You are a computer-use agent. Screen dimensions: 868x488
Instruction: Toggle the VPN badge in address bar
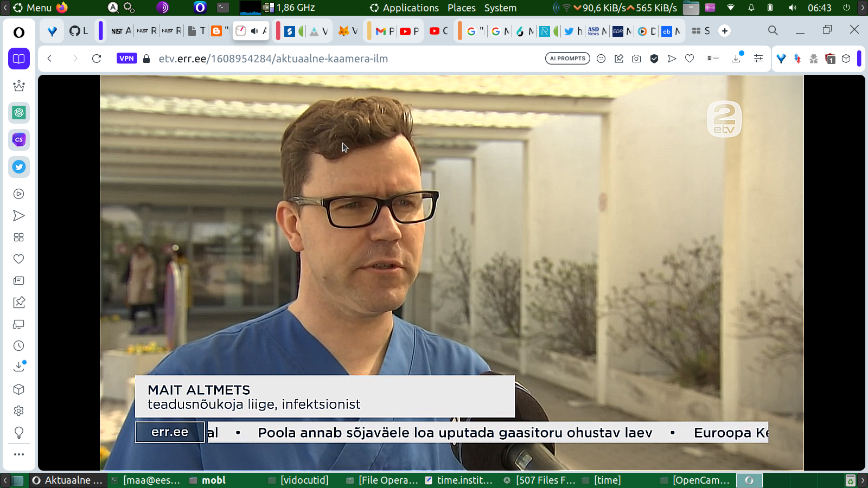click(x=126, y=59)
